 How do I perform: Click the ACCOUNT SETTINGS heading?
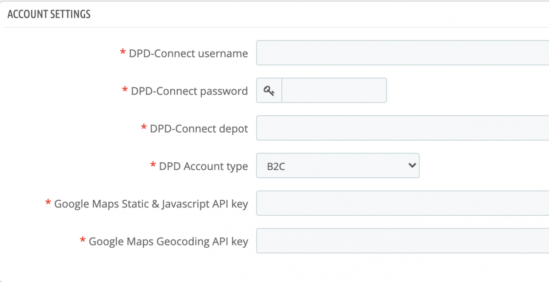coord(49,14)
